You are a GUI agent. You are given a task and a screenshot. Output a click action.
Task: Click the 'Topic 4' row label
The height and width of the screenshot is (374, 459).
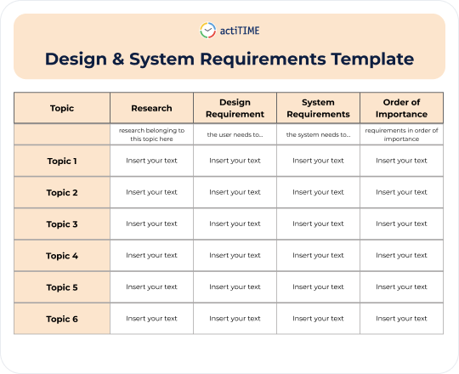coord(62,256)
